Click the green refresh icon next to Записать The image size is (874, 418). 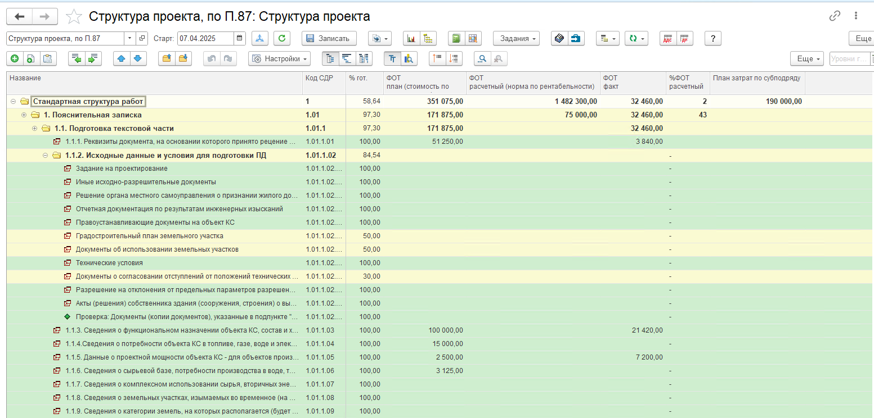pos(282,38)
